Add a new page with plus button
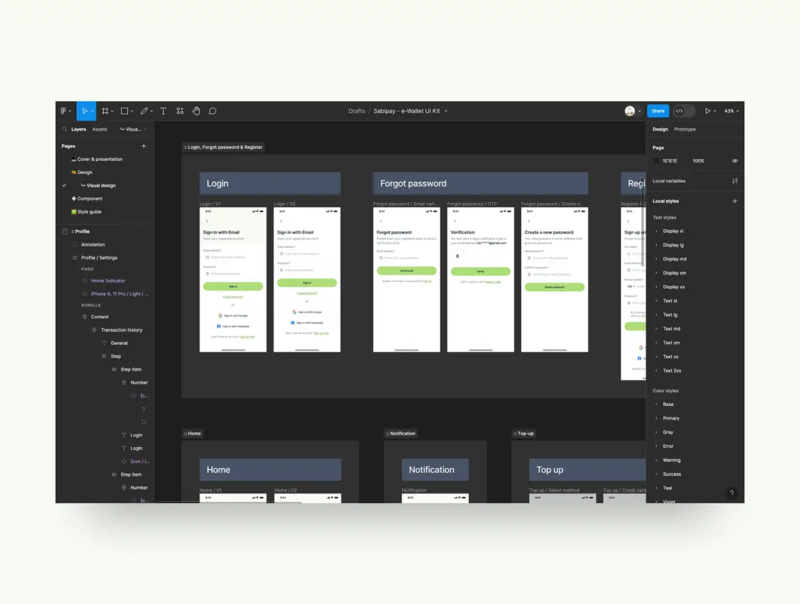 tap(143, 146)
